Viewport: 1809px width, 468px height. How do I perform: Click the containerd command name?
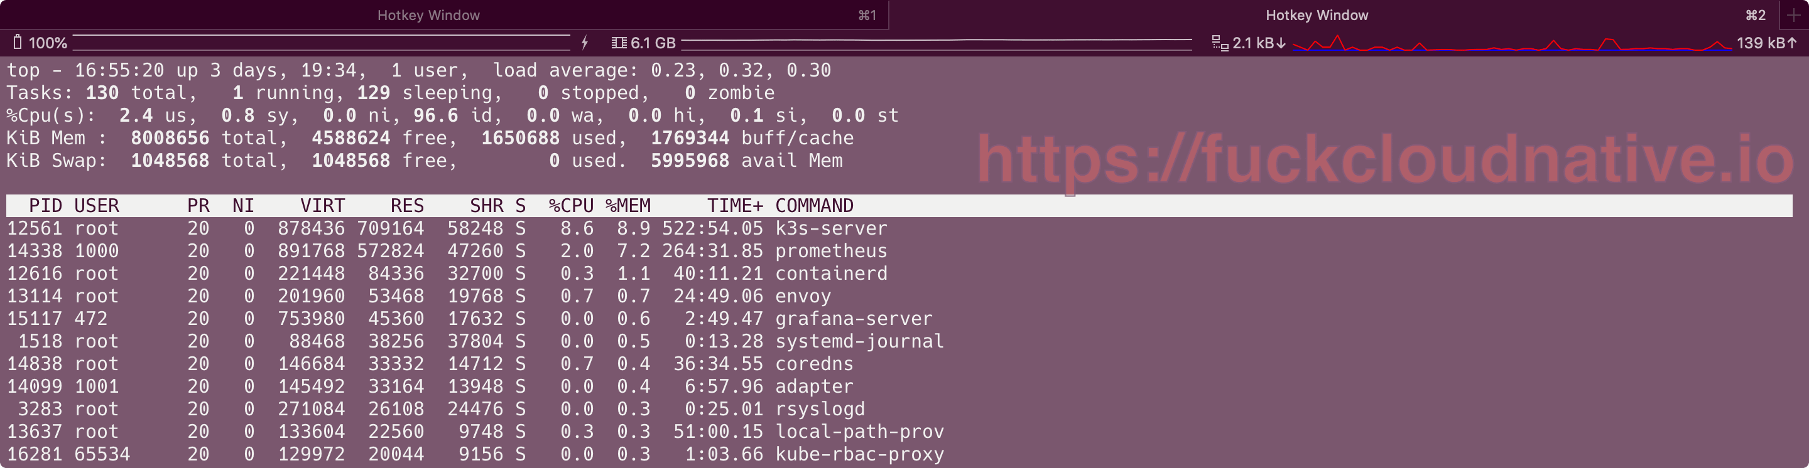(x=831, y=273)
